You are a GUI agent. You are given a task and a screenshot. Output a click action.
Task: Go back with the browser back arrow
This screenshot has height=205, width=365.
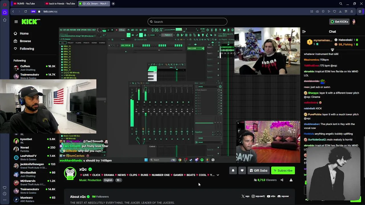tap(13, 11)
